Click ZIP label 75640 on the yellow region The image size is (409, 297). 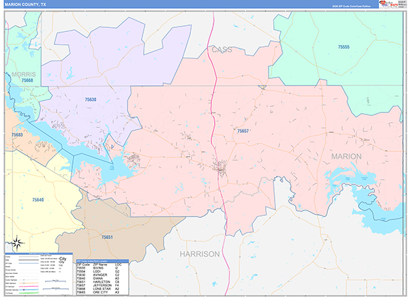pos(37,200)
